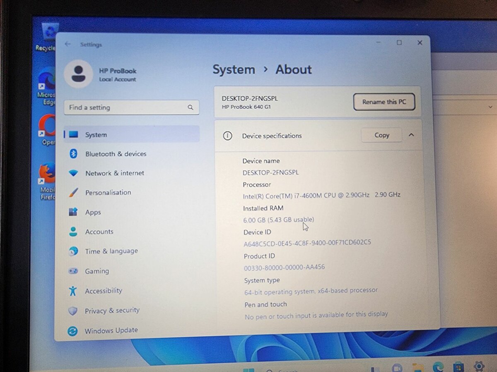The height and width of the screenshot is (372, 497).
Task: Click the Rename this PC button
Action: pos(384,102)
